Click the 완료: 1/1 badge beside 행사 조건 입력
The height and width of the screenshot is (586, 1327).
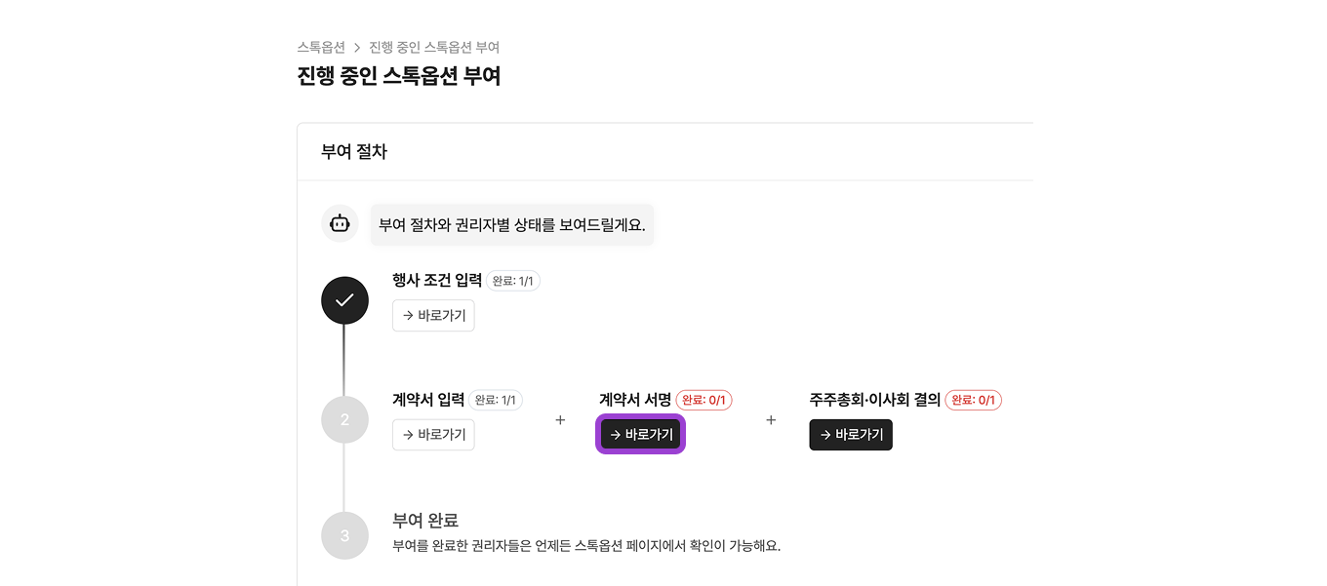(x=513, y=280)
